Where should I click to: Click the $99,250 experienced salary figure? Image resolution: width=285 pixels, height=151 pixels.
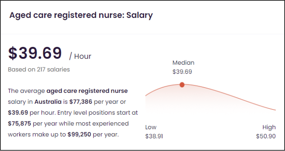pos(79,135)
